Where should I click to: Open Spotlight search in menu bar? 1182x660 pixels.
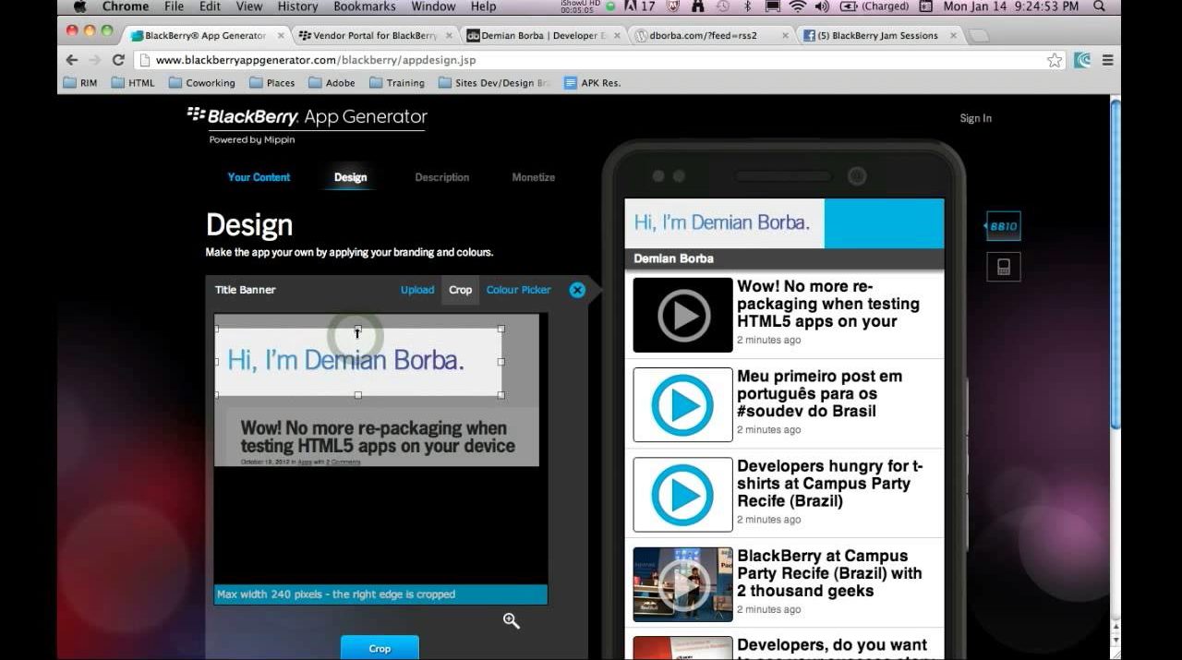tap(1099, 6)
